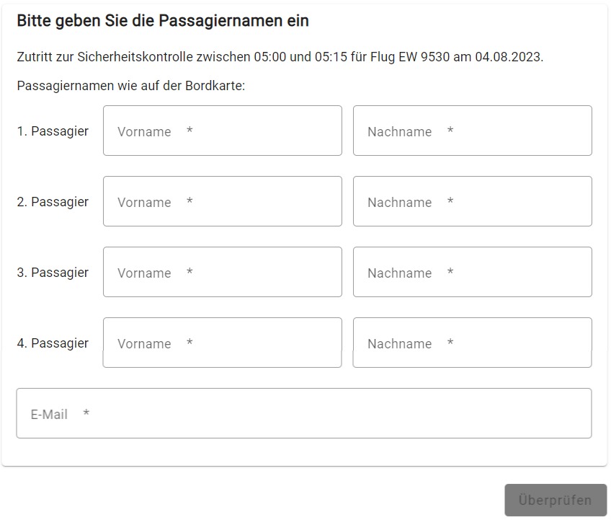This screenshot has height=520, width=611.
Task: Click into the E-Mail input field
Action: [x=303, y=414]
